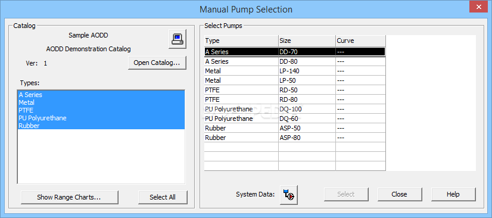
Task: Select the RD-50 size cell
Action: point(307,90)
